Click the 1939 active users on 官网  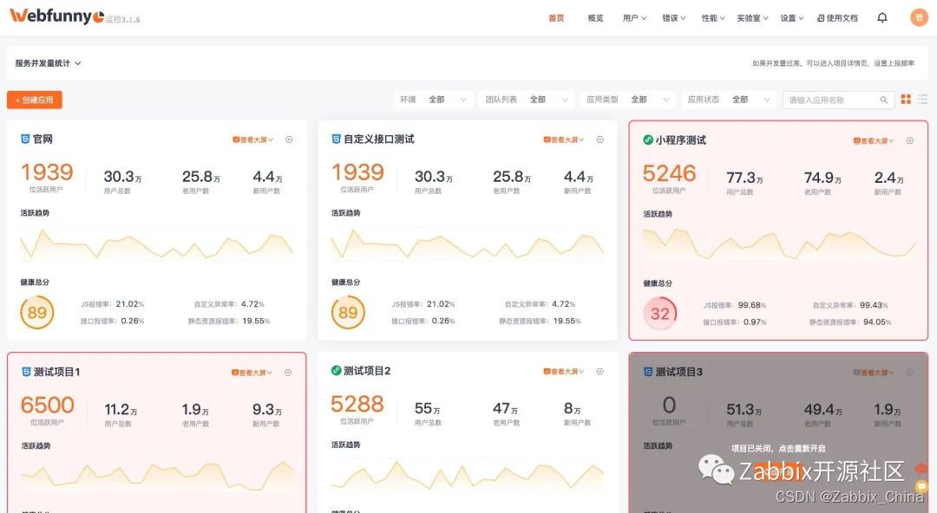click(x=47, y=172)
